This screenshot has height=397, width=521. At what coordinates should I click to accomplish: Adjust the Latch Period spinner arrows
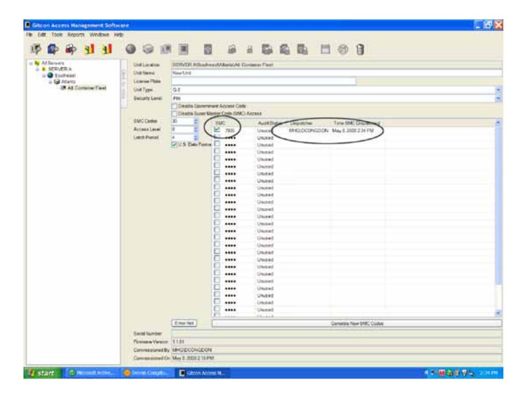click(x=196, y=137)
